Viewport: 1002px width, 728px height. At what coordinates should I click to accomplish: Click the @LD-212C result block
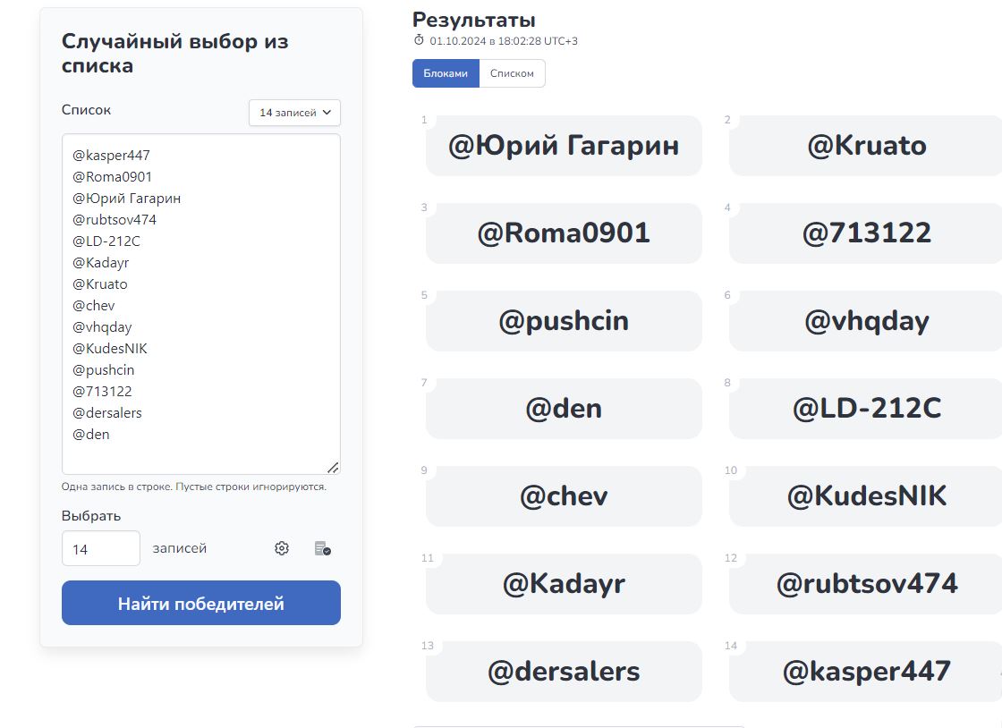(x=866, y=409)
